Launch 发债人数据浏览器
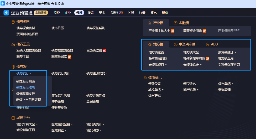The height and width of the screenshot is (139, 256). pyautogui.click(x=29, y=50)
